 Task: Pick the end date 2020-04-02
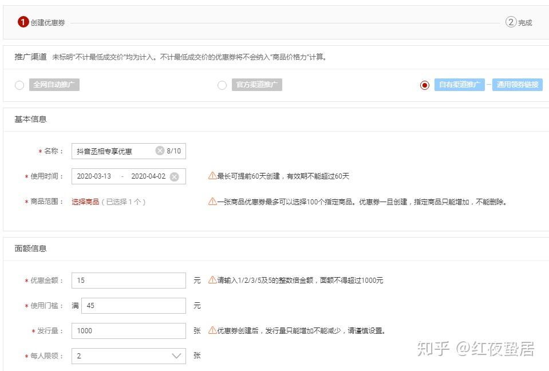(148, 176)
